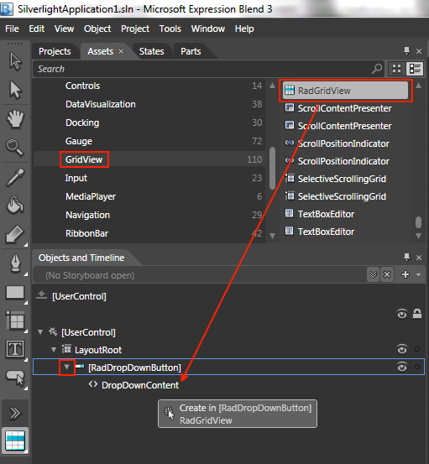Select the TextBlock tool
The height and width of the screenshot is (464, 429).
[x=15, y=348]
